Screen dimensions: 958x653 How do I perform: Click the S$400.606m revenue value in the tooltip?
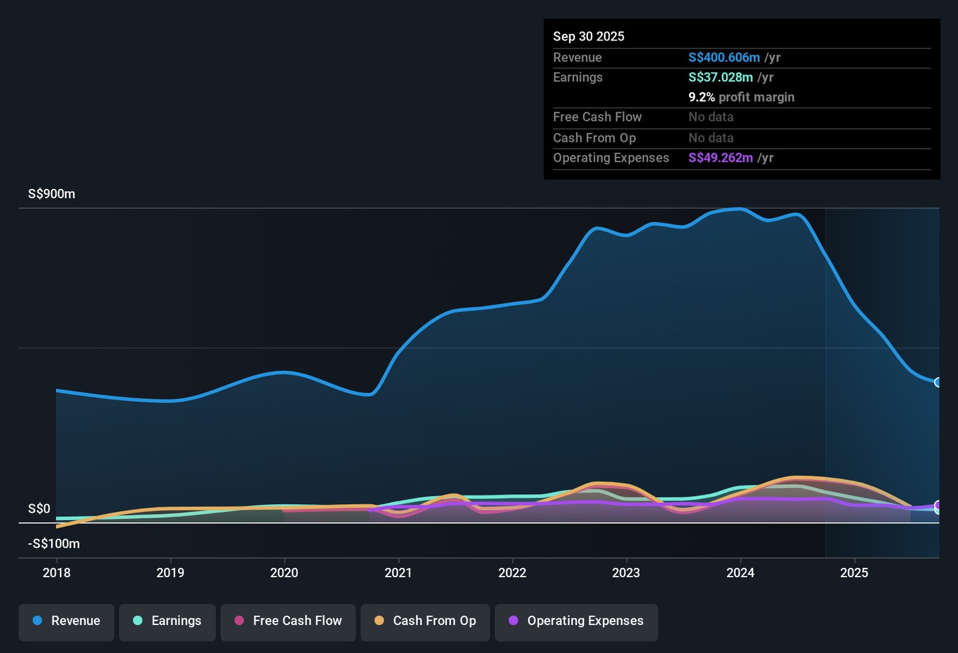724,58
